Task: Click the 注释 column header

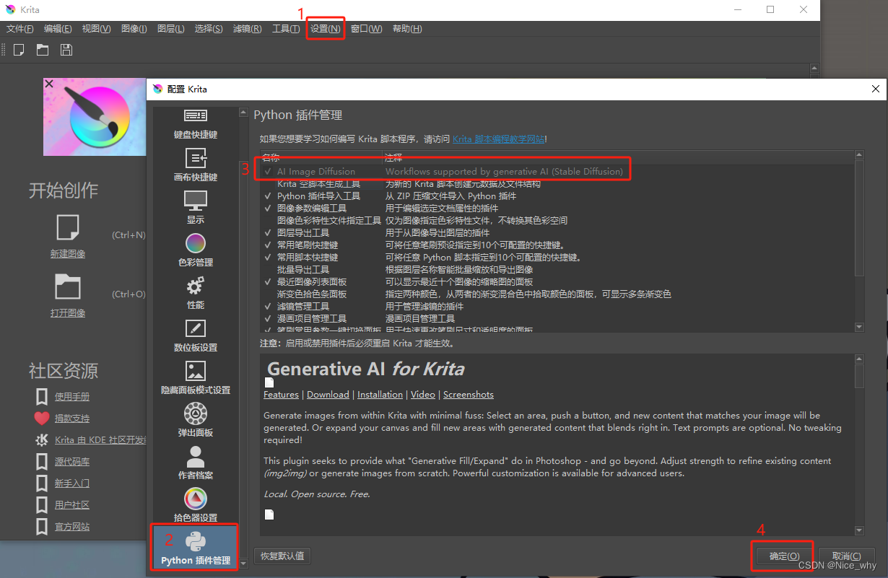Action: tap(618, 157)
